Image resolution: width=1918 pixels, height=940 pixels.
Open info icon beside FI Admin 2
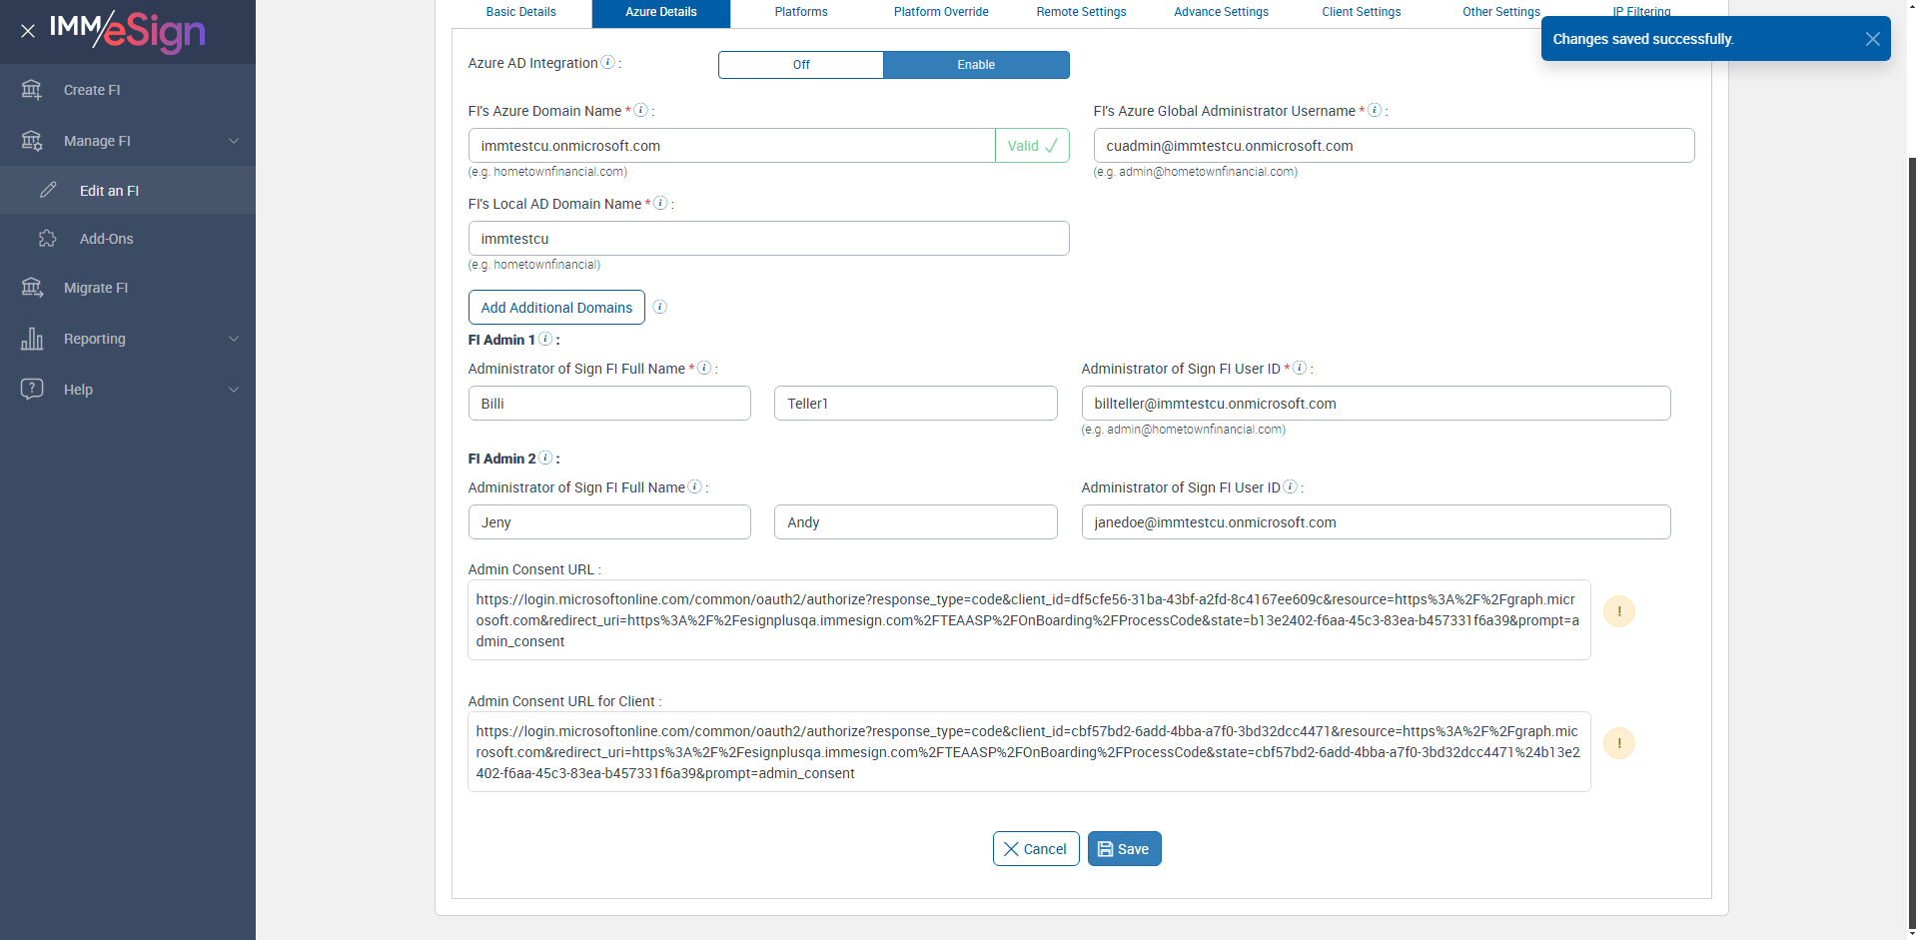[545, 458]
